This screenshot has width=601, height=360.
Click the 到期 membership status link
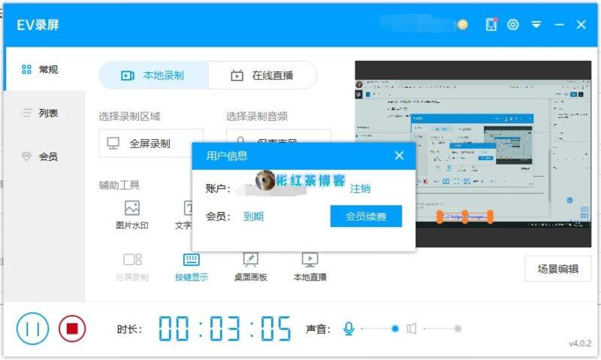(253, 216)
